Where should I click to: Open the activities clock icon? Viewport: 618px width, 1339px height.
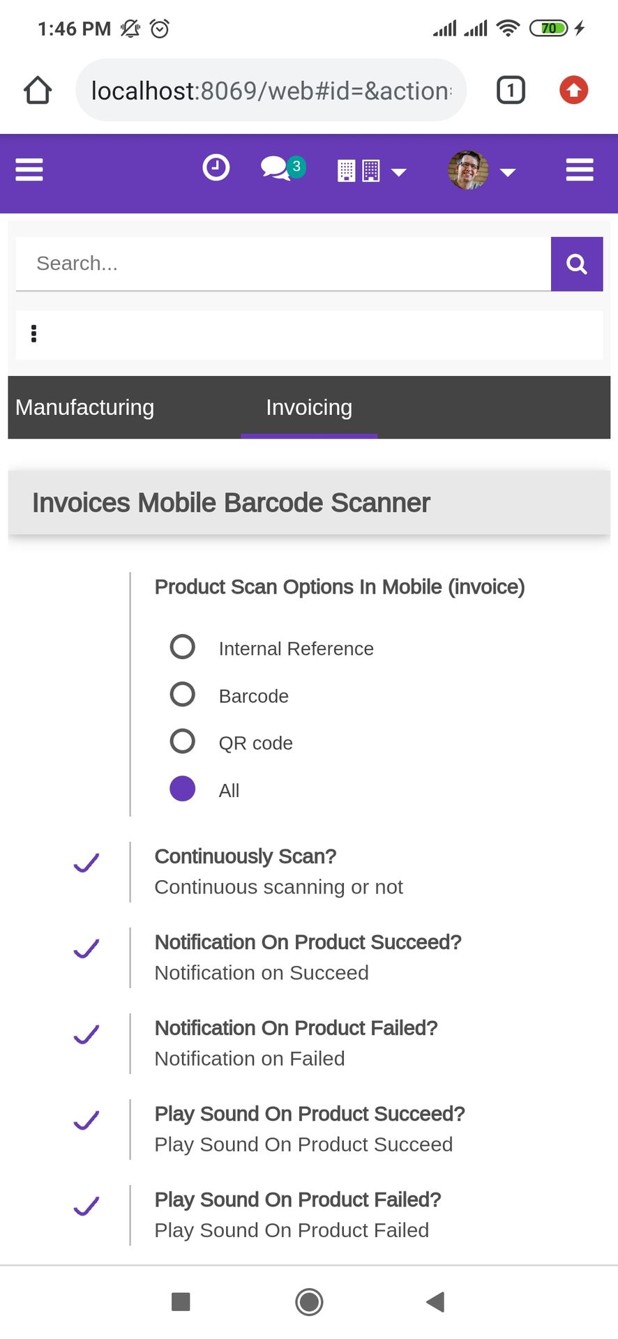(x=216, y=167)
